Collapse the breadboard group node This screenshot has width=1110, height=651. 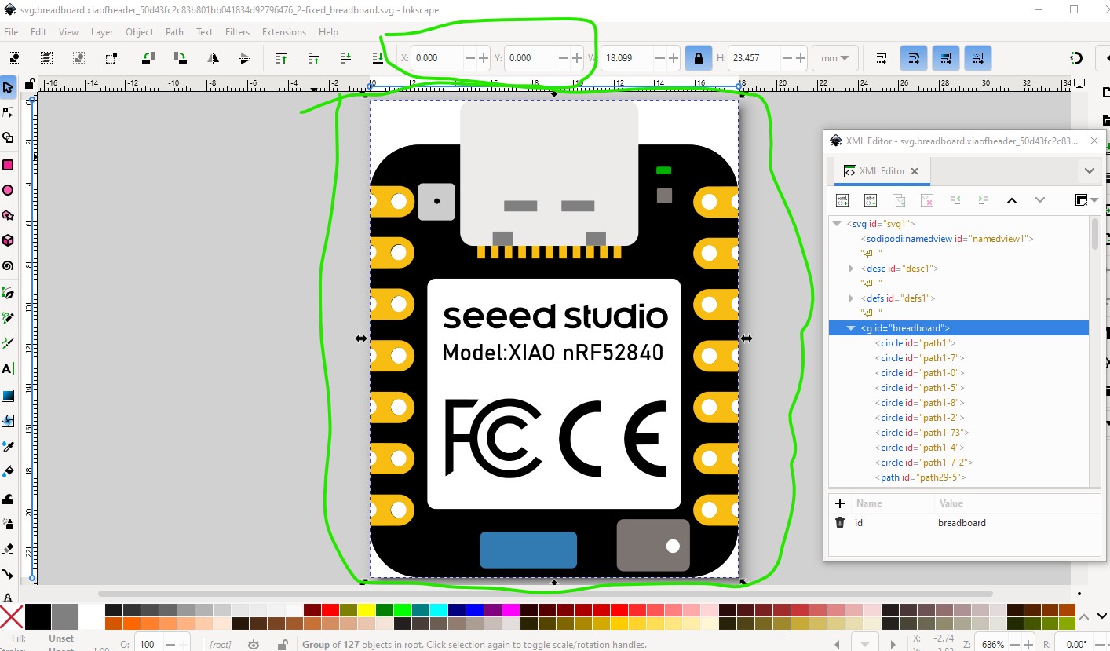coord(851,328)
